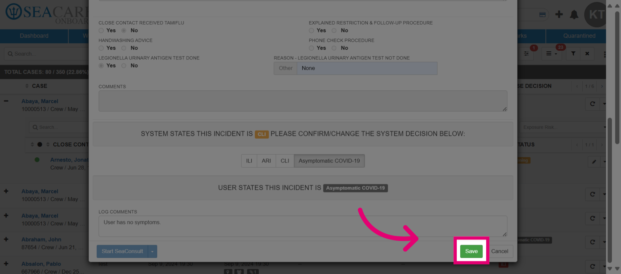Click the pencil edit icon for Arnesto

pyautogui.click(x=594, y=162)
